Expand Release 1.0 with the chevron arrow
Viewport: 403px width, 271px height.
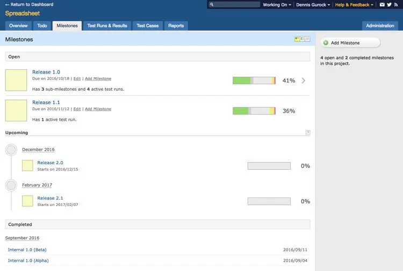(304, 80)
